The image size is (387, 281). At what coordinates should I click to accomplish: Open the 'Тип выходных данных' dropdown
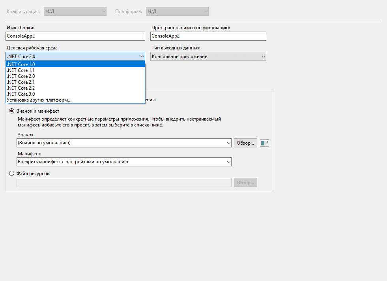(208, 57)
